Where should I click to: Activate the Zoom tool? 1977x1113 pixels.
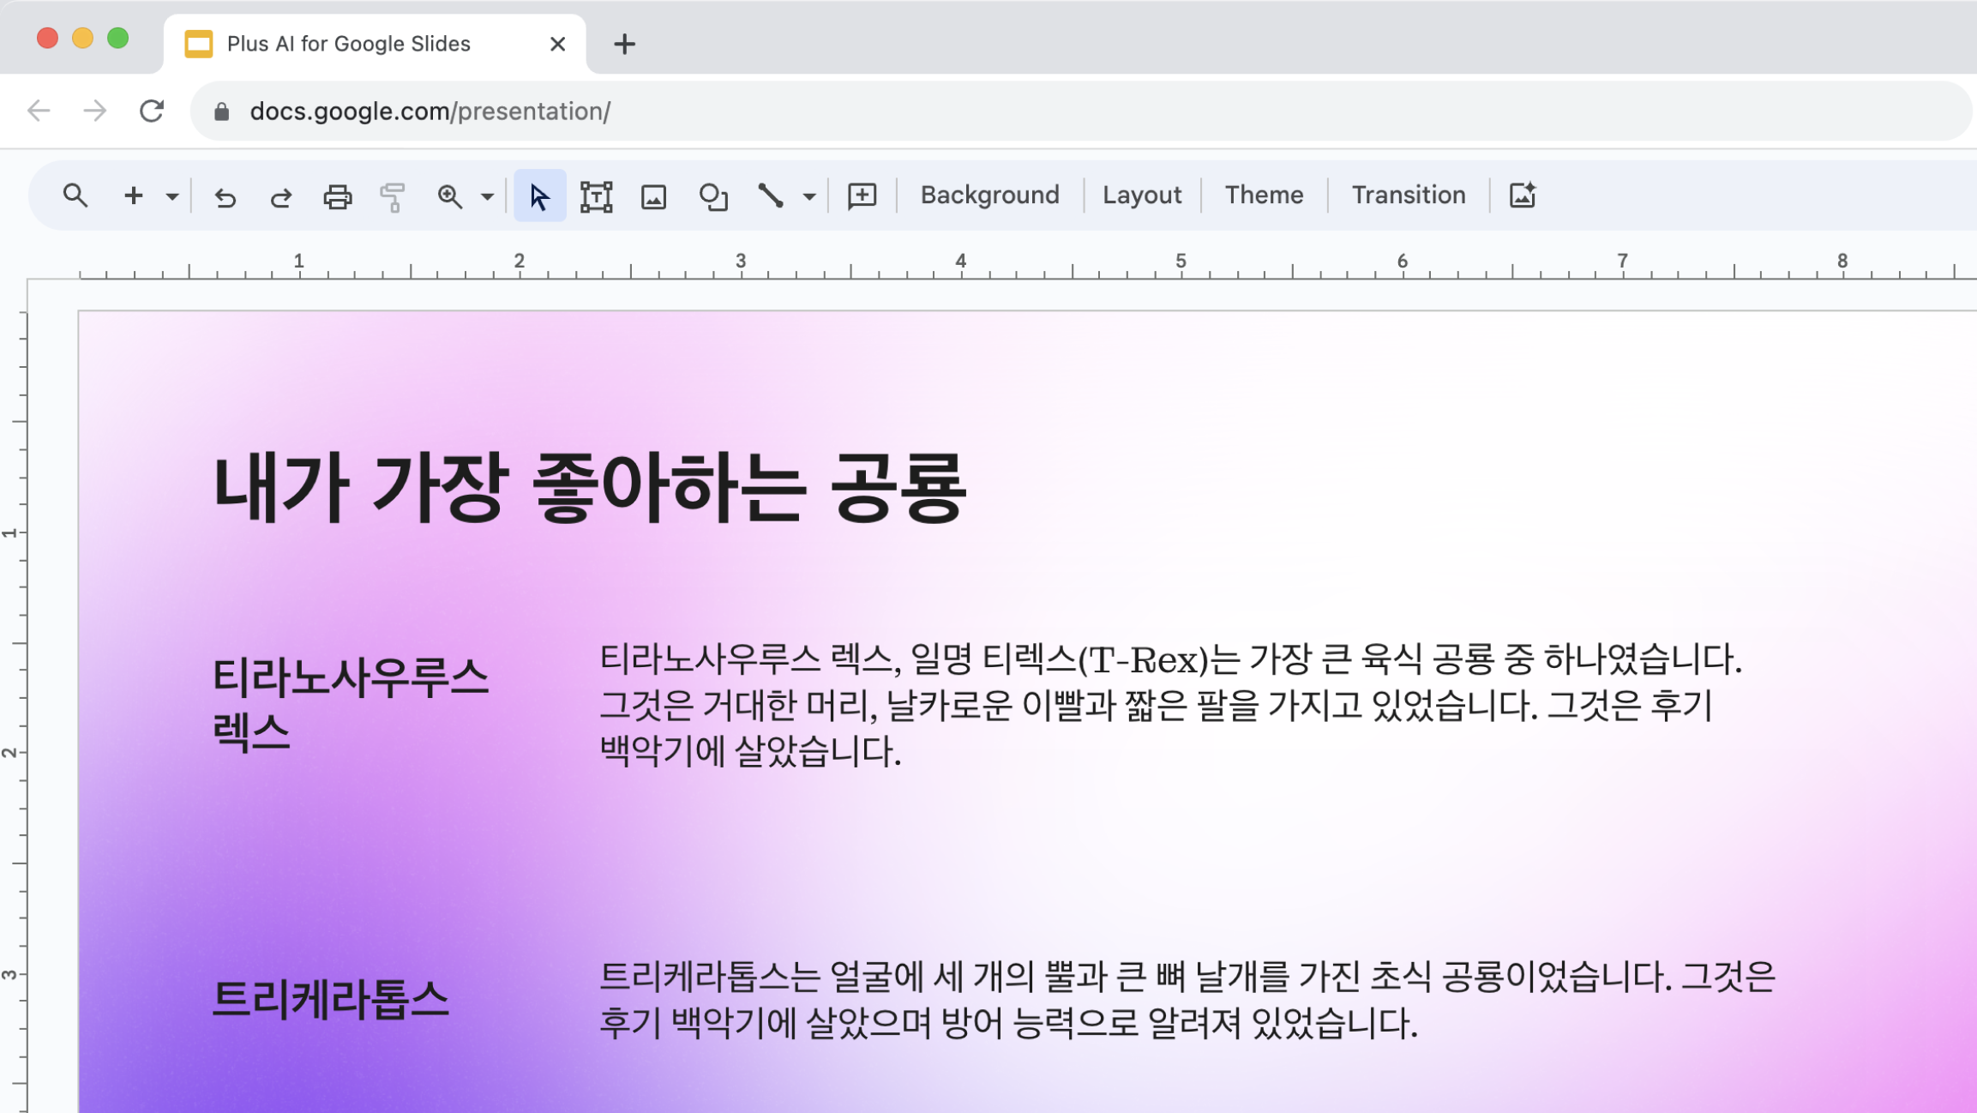point(449,196)
